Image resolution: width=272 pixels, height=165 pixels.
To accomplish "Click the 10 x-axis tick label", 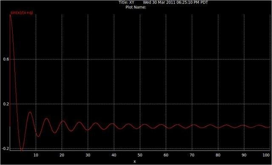I will click(36, 155).
